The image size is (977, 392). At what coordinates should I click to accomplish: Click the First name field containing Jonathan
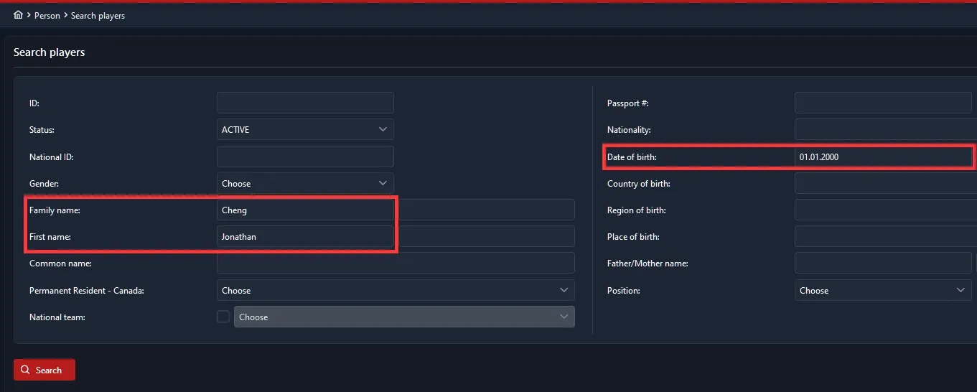[305, 236]
